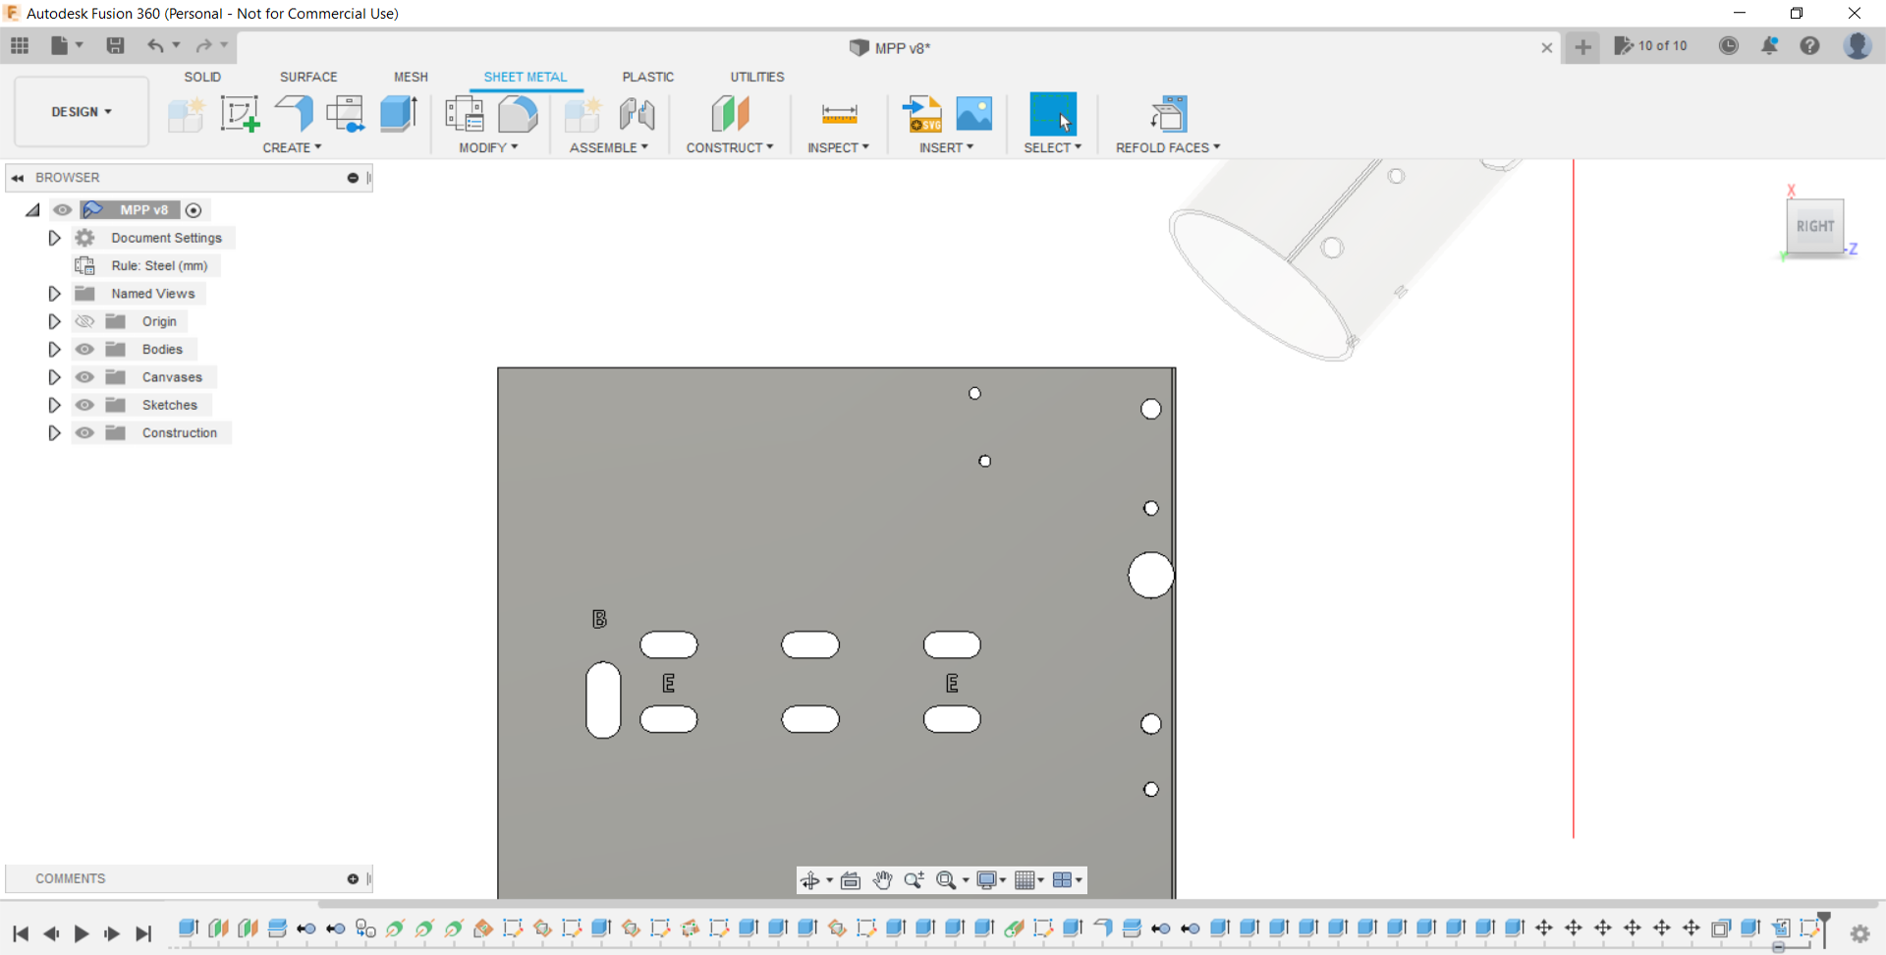1886x955 pixels.
Task: Click the timeline end marker
Action: click(x=1824, y=928)
